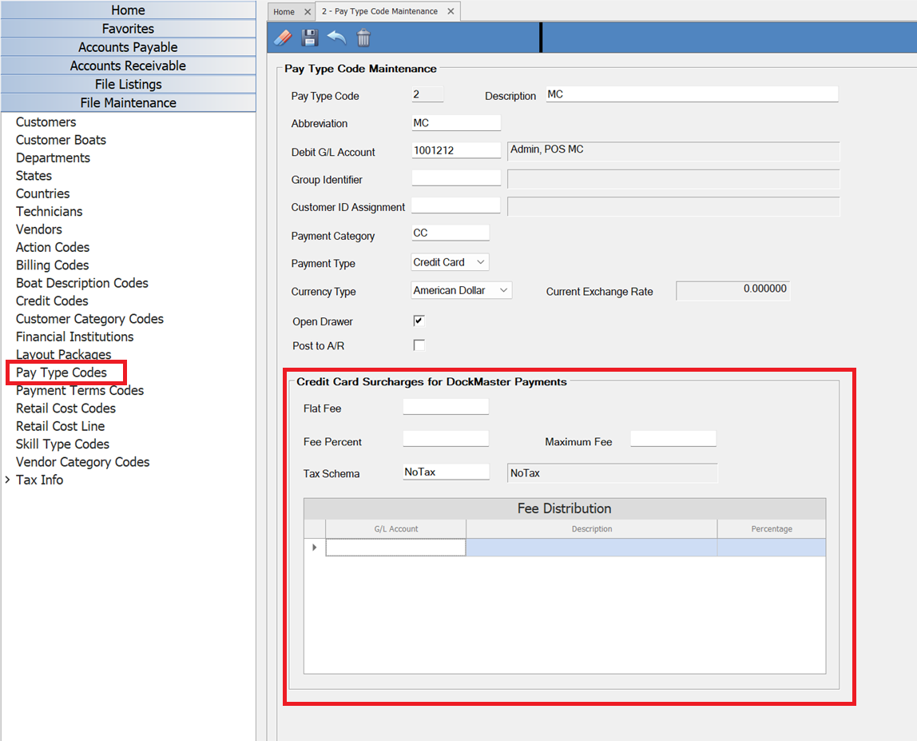The height and width of the screenshot is (741, 917).
Task: Click the floppy disk save icon
Action: (309, 38)
